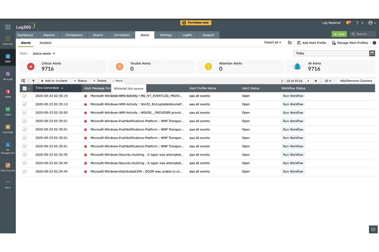Uncheck the alert row at 02:35:13
The width and height of the screenshot is (379, 252).
pos(25,104)
